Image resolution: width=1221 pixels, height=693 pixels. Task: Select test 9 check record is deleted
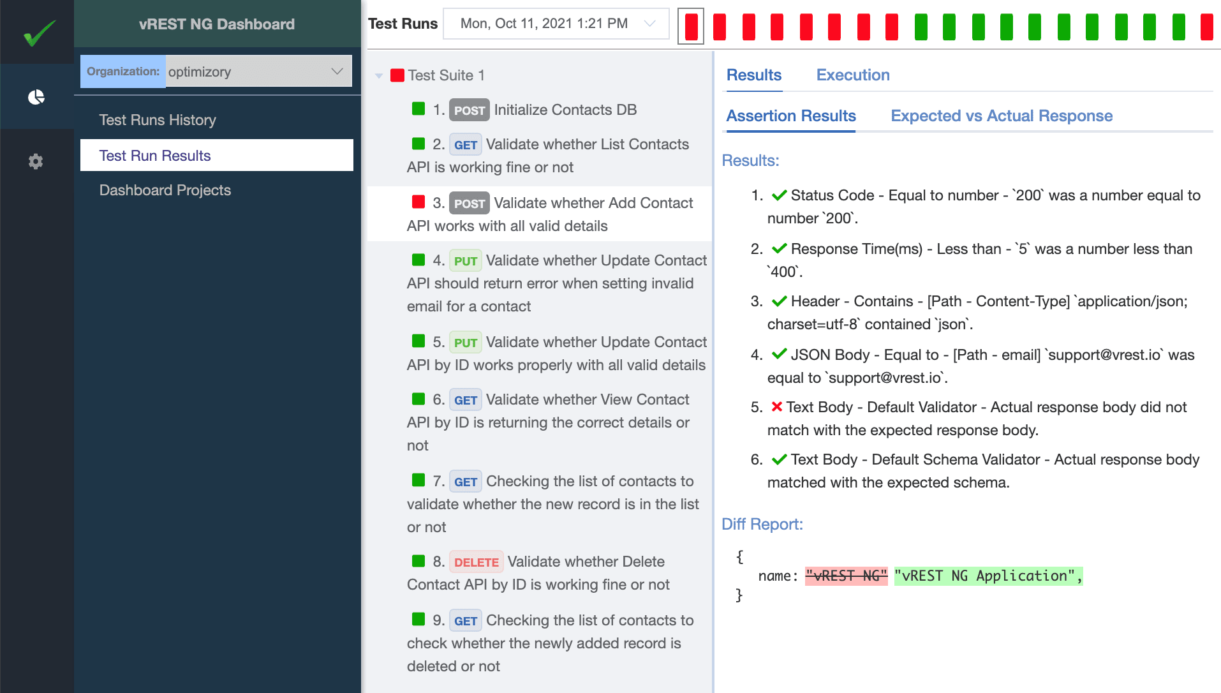[540, 643]
